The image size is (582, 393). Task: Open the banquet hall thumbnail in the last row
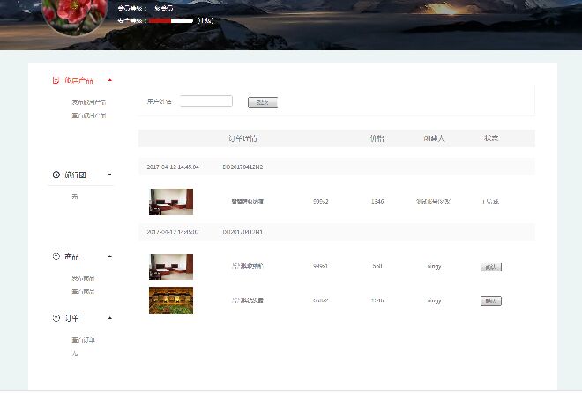(171, 300)
